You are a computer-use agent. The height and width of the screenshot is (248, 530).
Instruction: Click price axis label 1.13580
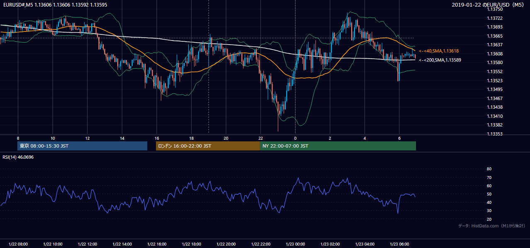click(x=495, y=62)
